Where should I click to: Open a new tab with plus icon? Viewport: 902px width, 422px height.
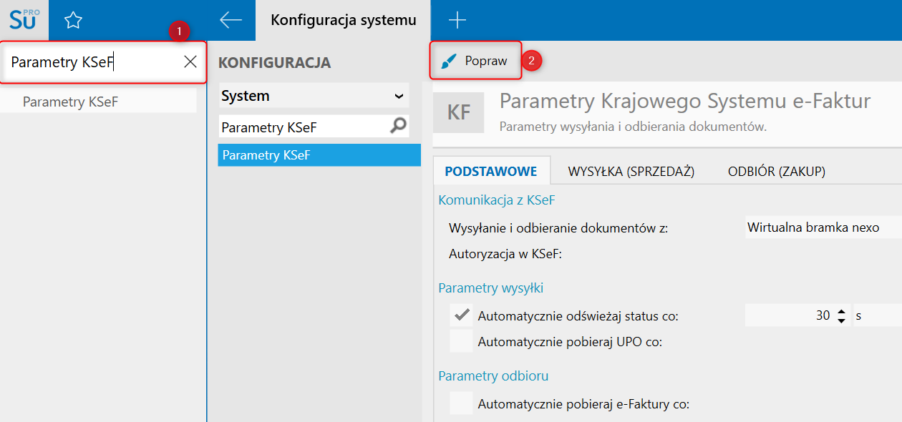(x=457, y=20)
